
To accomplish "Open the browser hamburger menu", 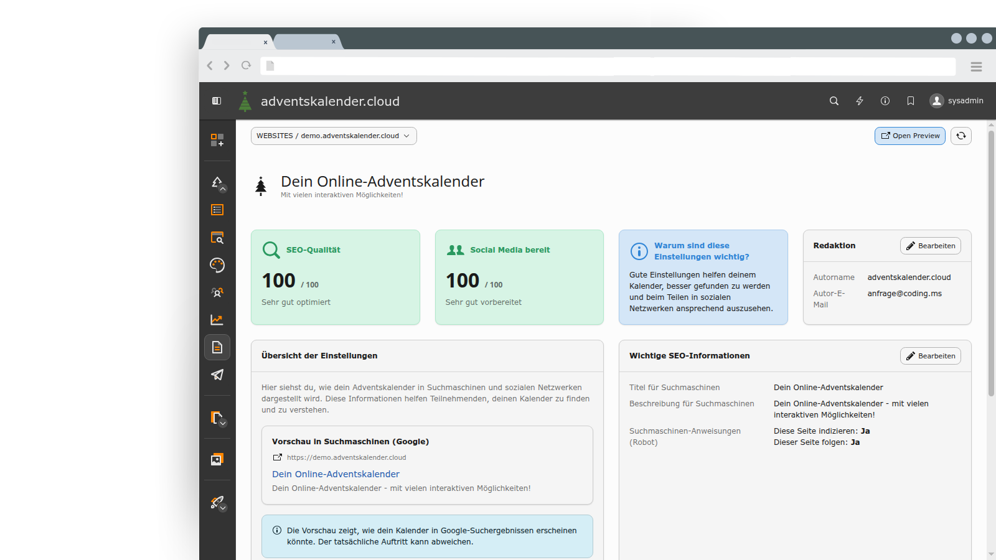I will click(x=976, y=67).
